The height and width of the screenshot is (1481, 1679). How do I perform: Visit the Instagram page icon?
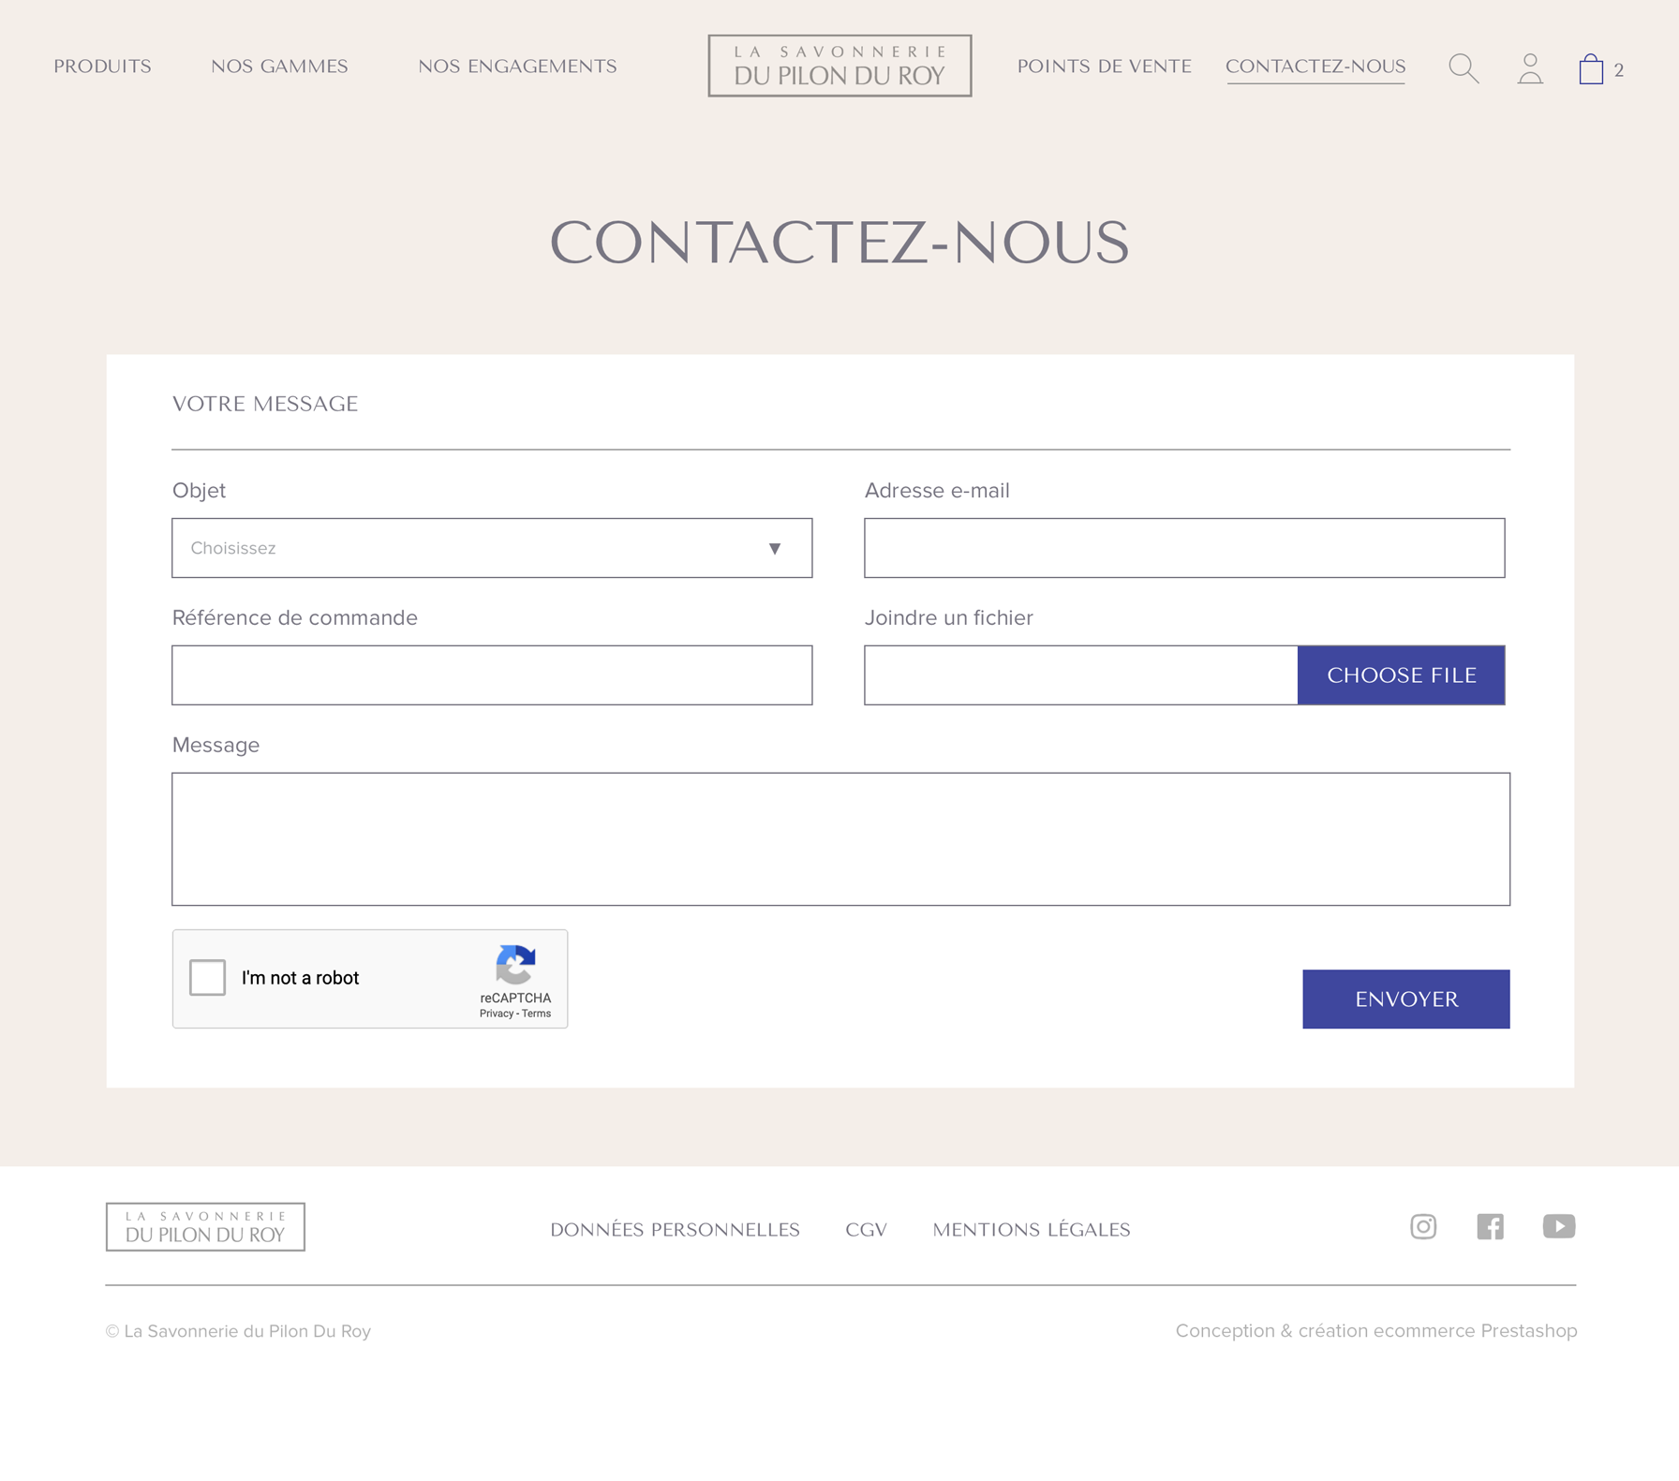1423,1226
